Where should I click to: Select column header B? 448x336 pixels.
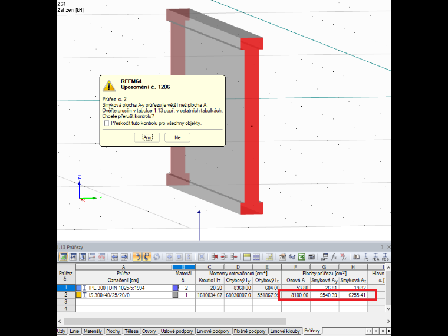pyautogui.click(x=183, y=267)
